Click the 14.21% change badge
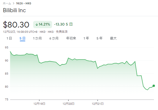The height and width of the screenshot is (110, 158). click(x=42, y=24)
